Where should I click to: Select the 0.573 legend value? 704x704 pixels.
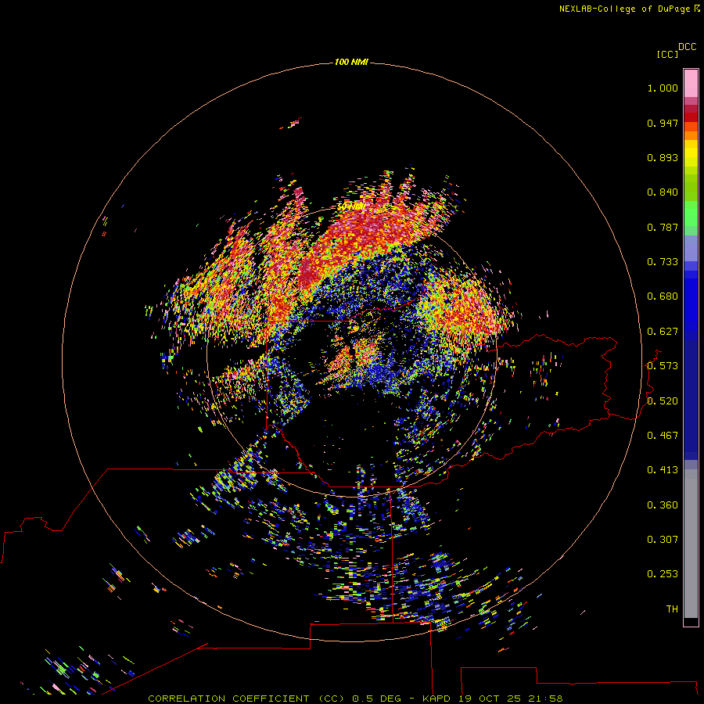click(x=663, y=366)
